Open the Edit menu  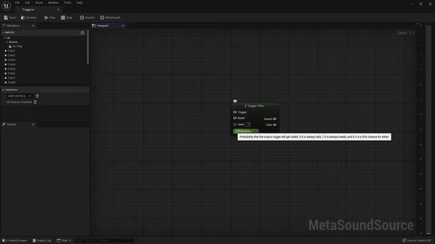pyautogui.click(x=27, y=3)
